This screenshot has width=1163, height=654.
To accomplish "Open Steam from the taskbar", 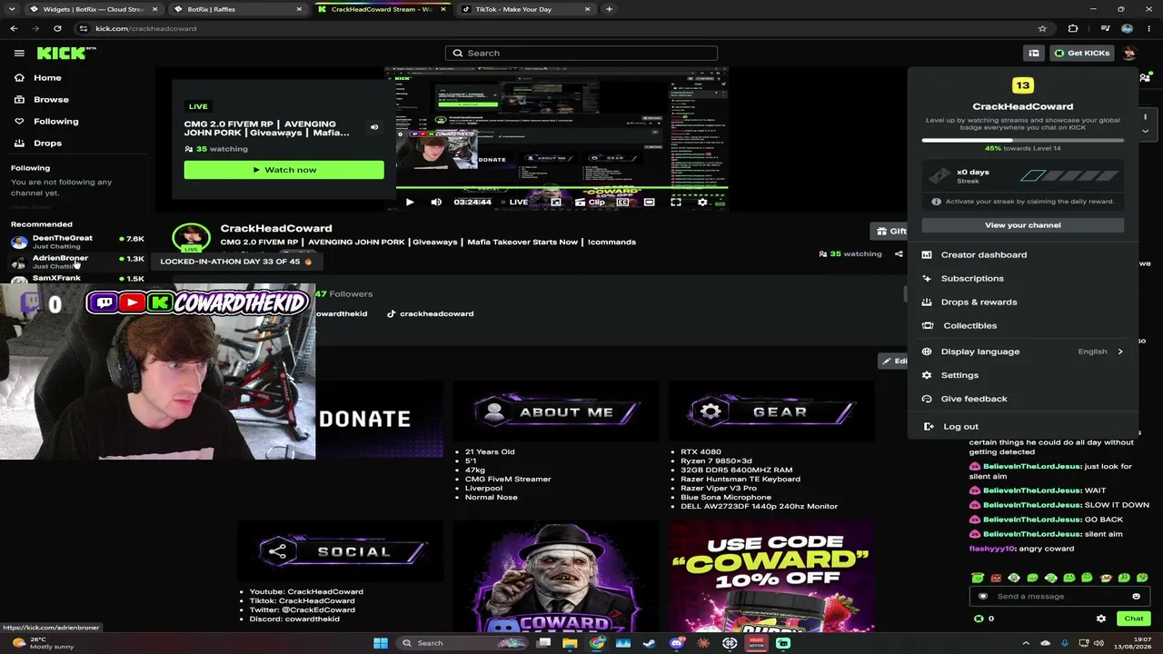I will coord(650,643).
